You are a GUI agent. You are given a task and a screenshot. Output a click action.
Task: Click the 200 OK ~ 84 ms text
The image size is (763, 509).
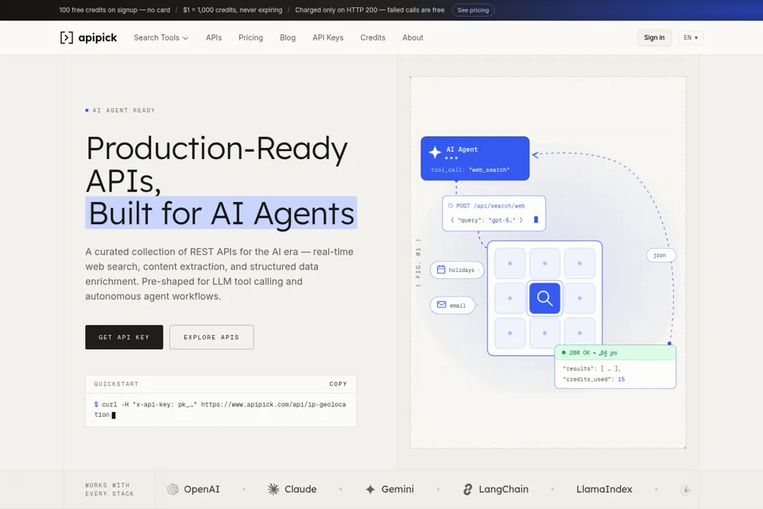(x=593, y=352)
